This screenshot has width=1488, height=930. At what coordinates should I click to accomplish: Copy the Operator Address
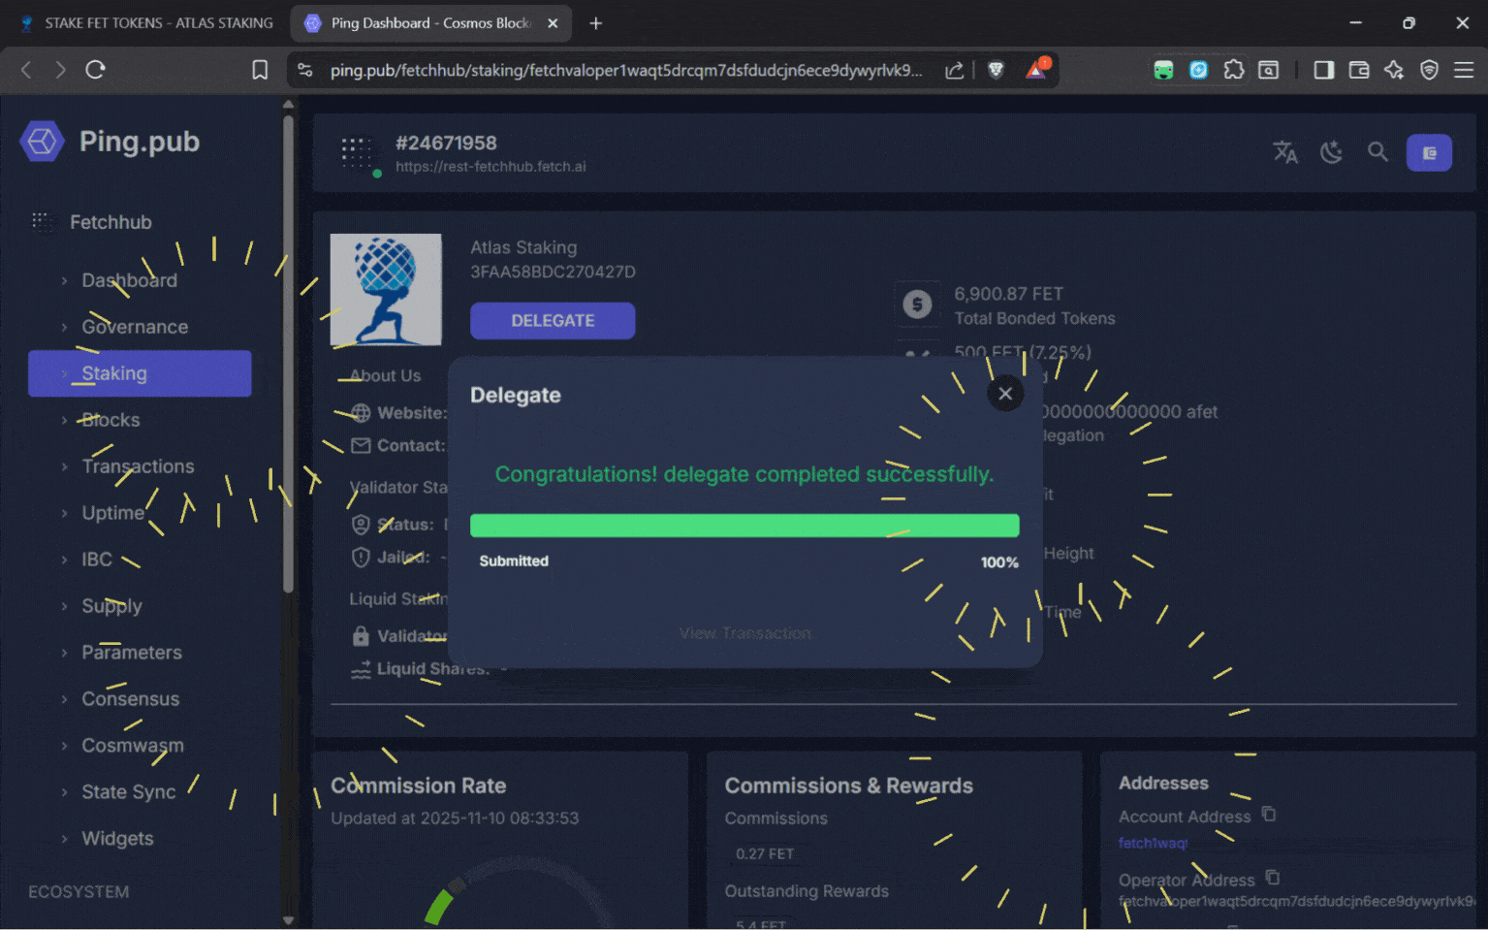(1272, 878)
